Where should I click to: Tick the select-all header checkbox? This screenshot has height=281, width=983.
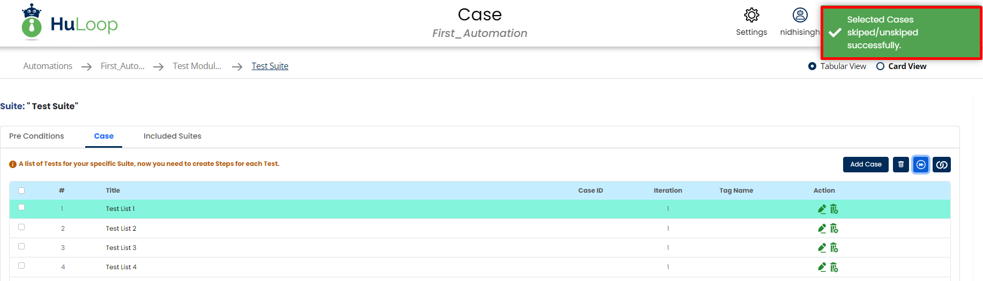click(x=21, y=191)
